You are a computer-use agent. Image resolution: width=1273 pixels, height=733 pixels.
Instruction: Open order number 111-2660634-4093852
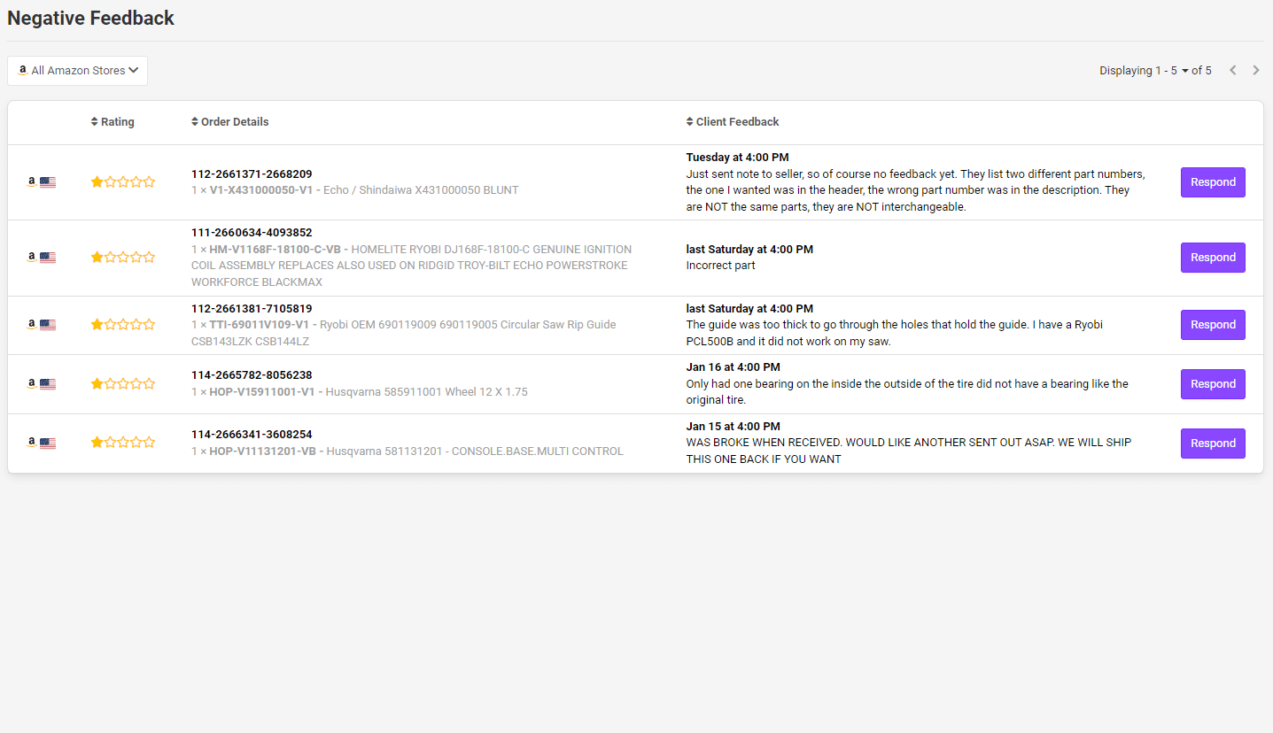point(252,233)
